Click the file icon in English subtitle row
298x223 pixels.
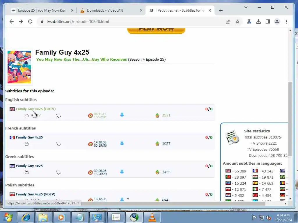point(58,116)
